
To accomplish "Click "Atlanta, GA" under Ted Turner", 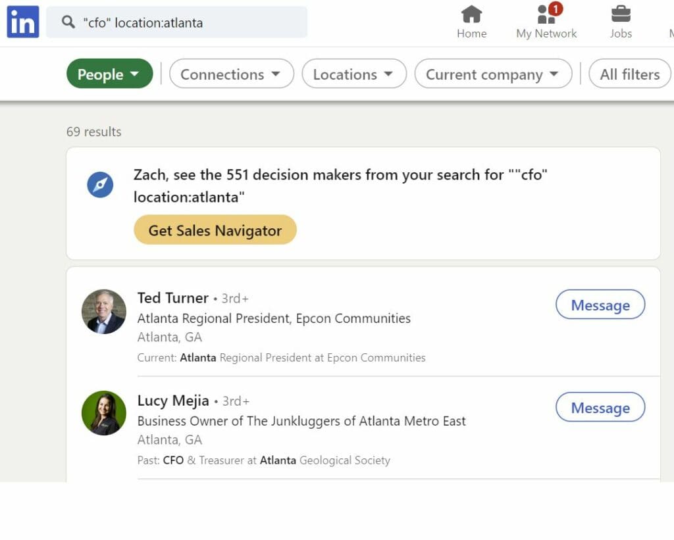I will click(x=169, y=337).
